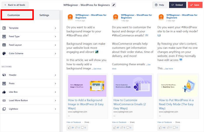Viewport: 204px width, 132px height.
Task: Click See More on background image post
Action: point(97,69)
